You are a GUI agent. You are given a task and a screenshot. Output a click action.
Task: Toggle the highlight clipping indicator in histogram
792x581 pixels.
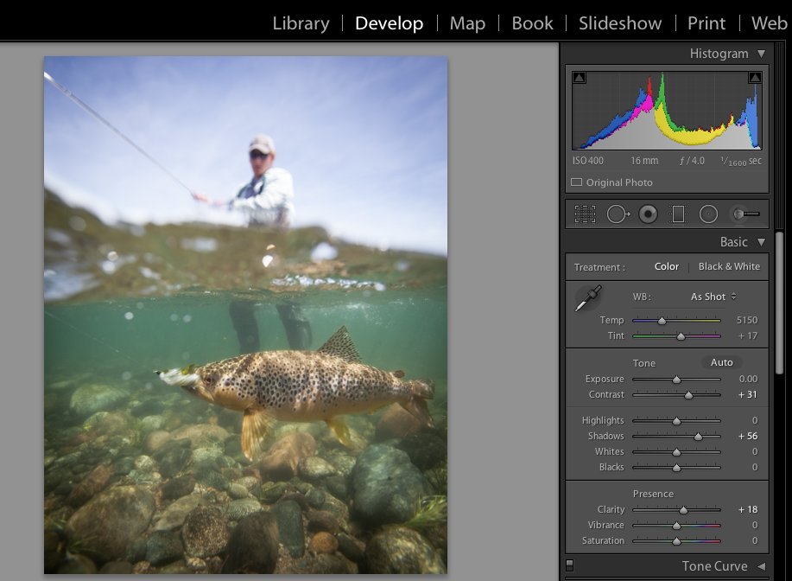[x=755, y=77]
